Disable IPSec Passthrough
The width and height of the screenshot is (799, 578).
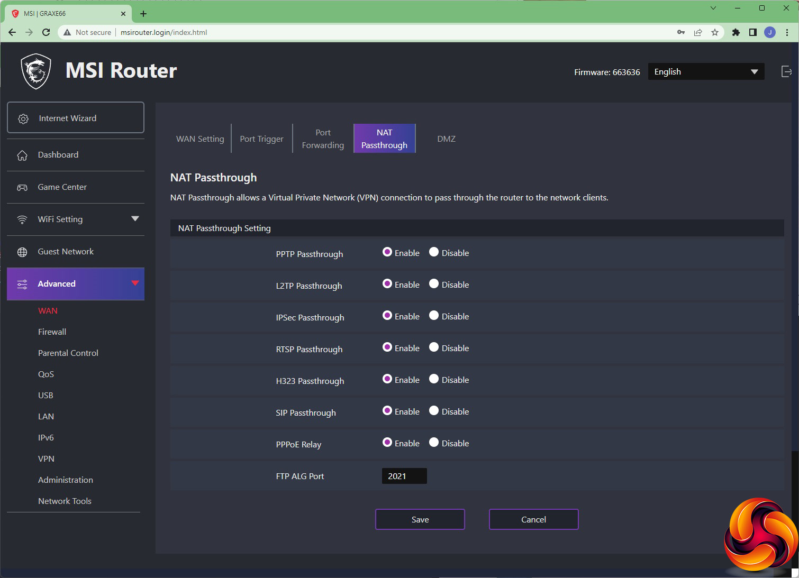[434, 316]
